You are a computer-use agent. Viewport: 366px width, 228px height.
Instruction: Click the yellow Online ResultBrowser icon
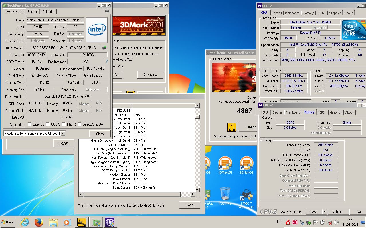tap(232, 127)
